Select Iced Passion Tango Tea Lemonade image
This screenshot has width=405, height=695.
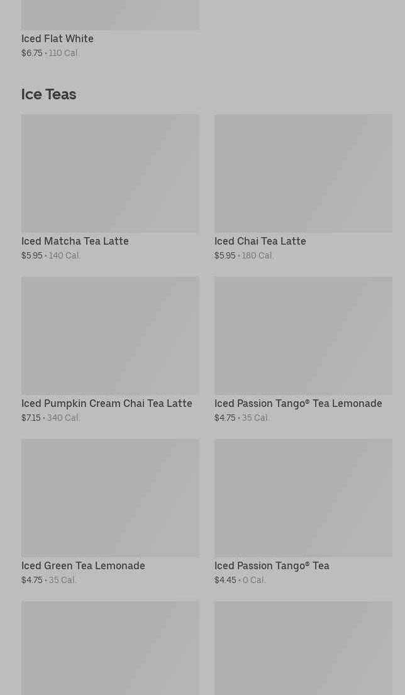click(x=304, y=335)
